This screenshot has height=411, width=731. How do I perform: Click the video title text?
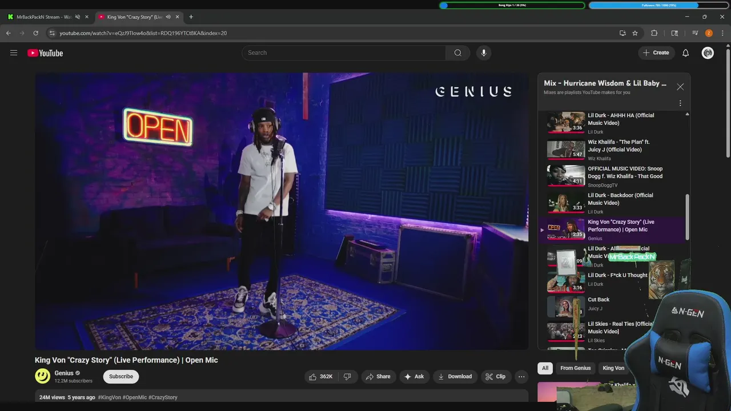tap(126, 360)
